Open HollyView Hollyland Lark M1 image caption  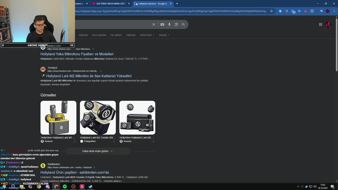click(58, 138)
